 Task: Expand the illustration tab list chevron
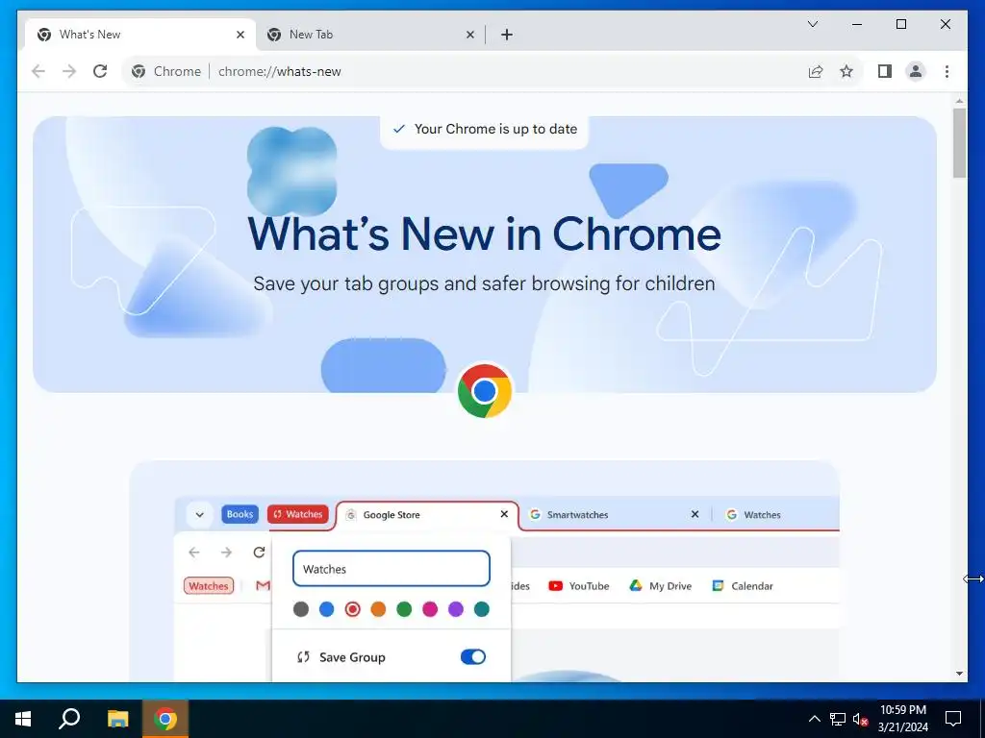(199, 515)
